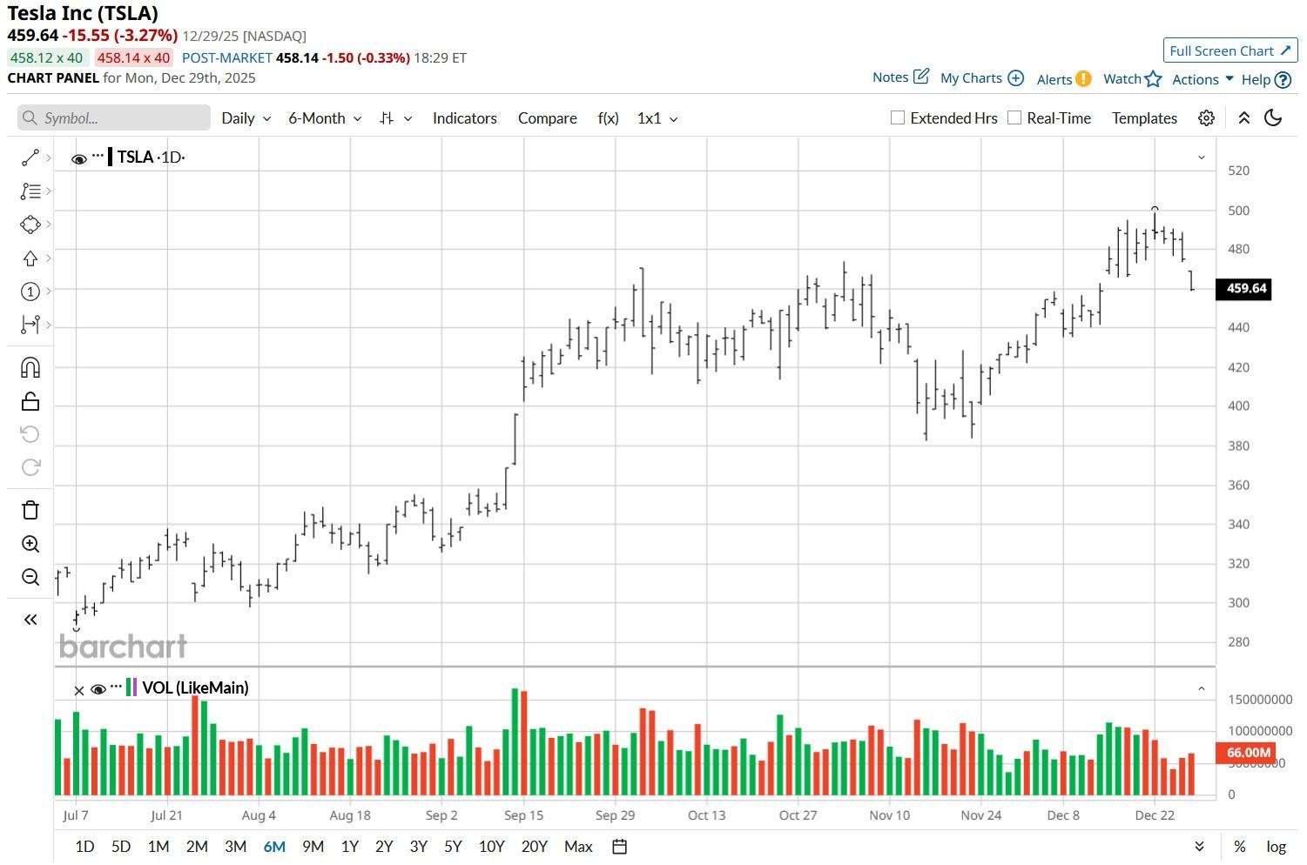Zoom out of the chart
1307x865 pixels.
30,577
